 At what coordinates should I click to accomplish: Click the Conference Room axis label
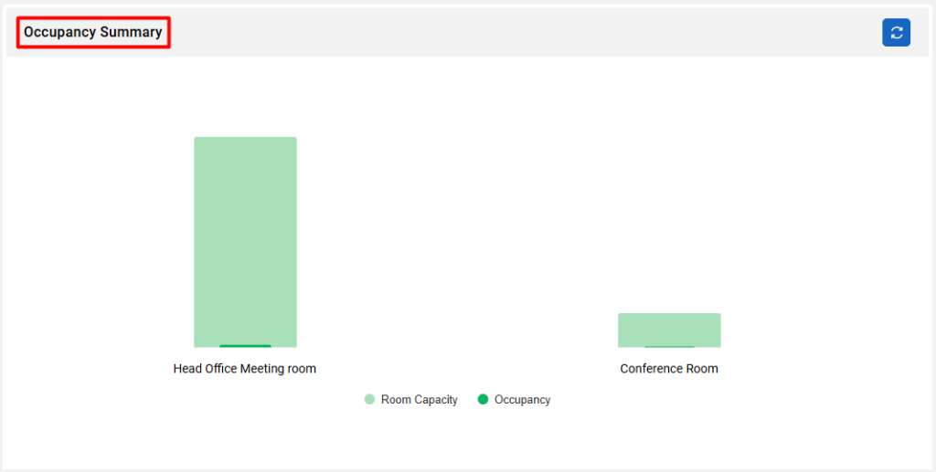[x=669, y=368]
